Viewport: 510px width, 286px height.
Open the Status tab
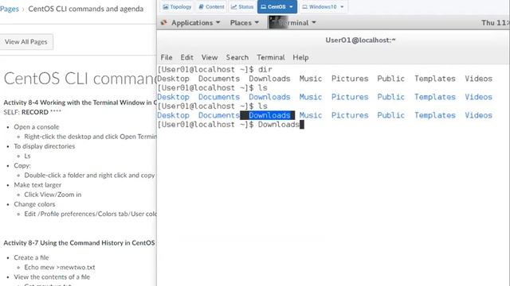pyautogui.click(x=242, y=7)
